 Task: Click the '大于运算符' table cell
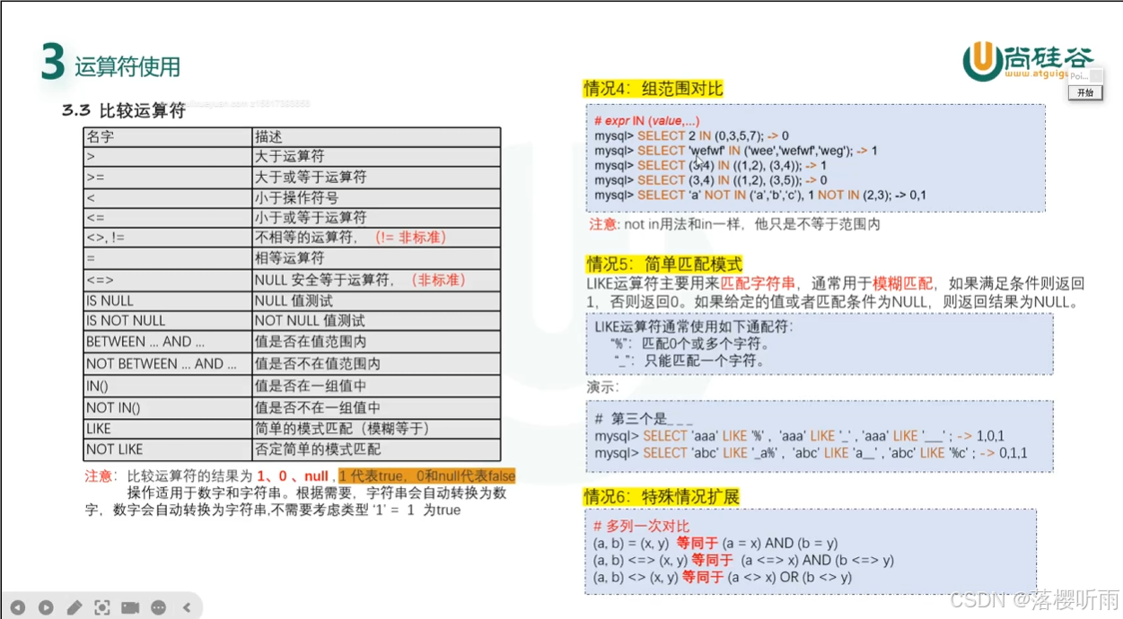[x=376, y=157]
